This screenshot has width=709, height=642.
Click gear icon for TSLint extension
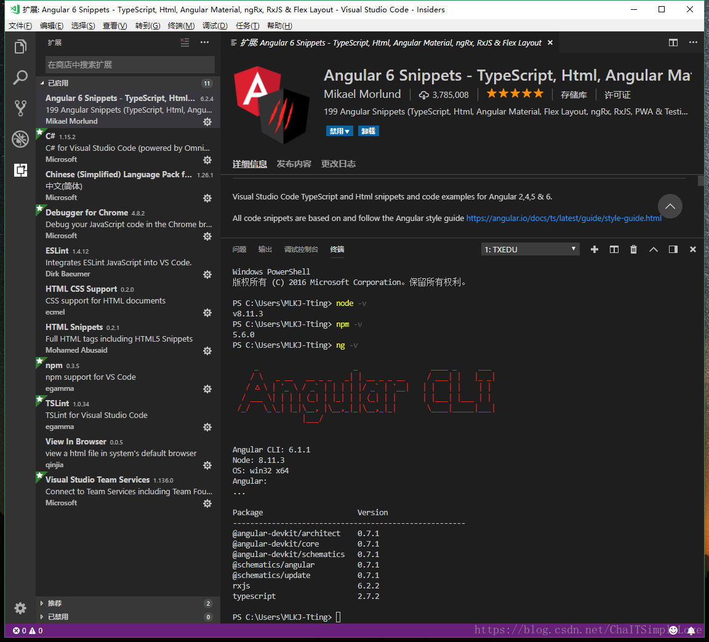[207, 427]
